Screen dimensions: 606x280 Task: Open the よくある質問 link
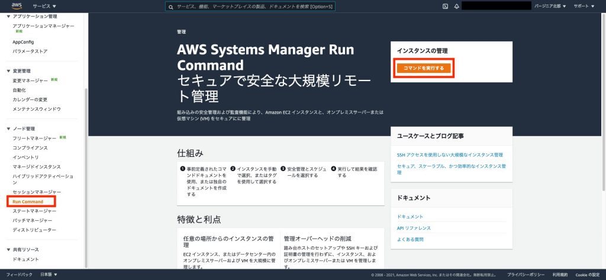410,239
